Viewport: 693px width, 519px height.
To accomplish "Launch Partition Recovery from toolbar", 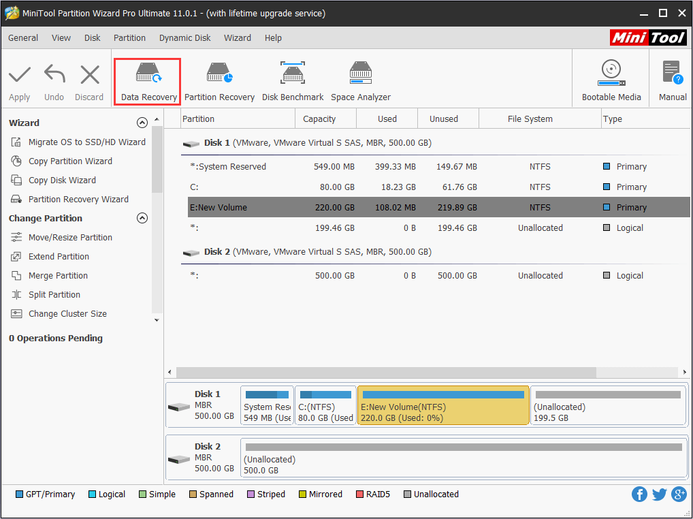I will click(219, 82).
